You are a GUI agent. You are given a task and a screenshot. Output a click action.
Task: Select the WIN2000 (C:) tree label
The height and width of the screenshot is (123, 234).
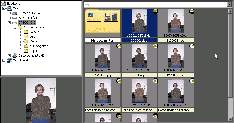28,18
